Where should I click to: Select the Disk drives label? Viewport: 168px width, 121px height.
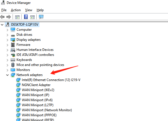tap(24, 35)
